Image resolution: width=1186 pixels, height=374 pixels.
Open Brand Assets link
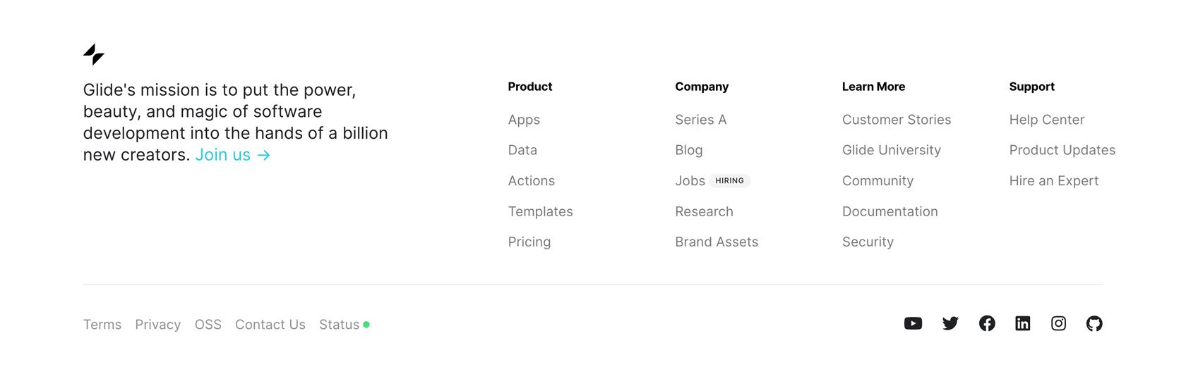click(x=716, y=242)
